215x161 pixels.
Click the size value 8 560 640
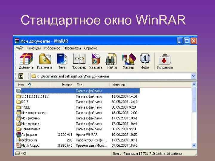pyautogui.click(x=65, y=145)
